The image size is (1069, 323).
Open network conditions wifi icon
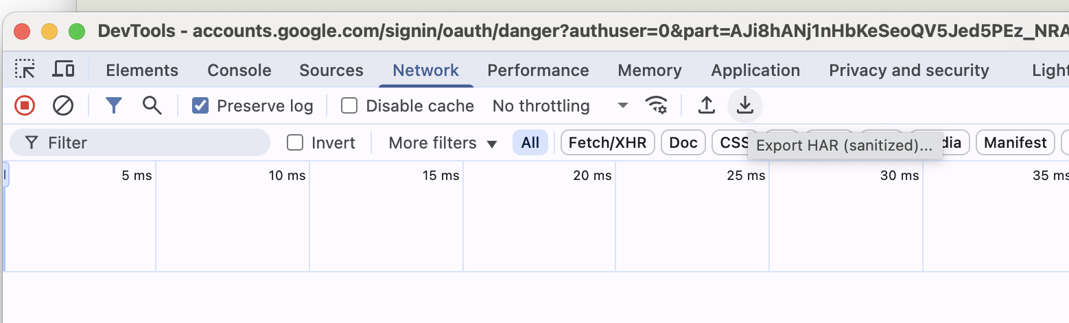click(657, 105)
